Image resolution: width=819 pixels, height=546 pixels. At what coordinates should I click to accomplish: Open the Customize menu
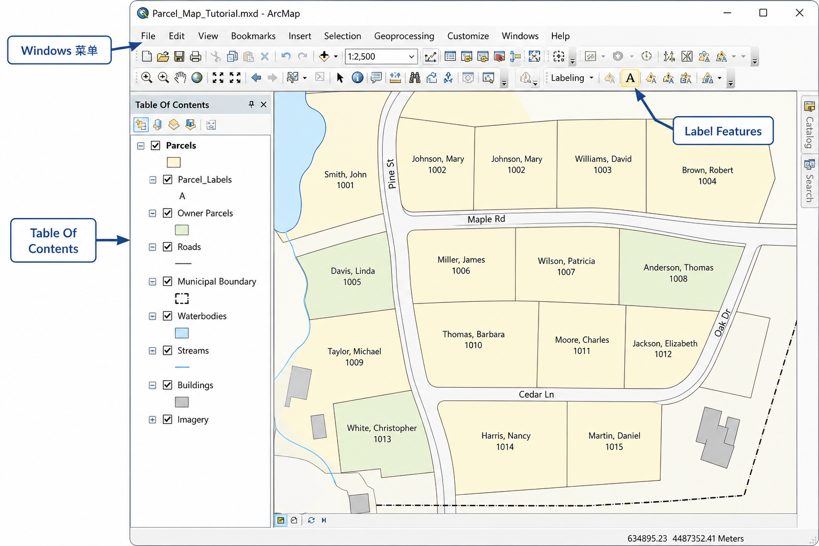coord(468,36)
